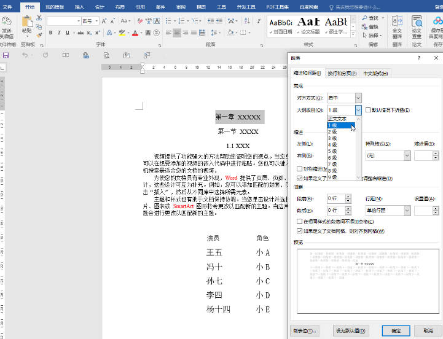
Task: Open the Insert ribbon tab
Action: click(79, 7)
